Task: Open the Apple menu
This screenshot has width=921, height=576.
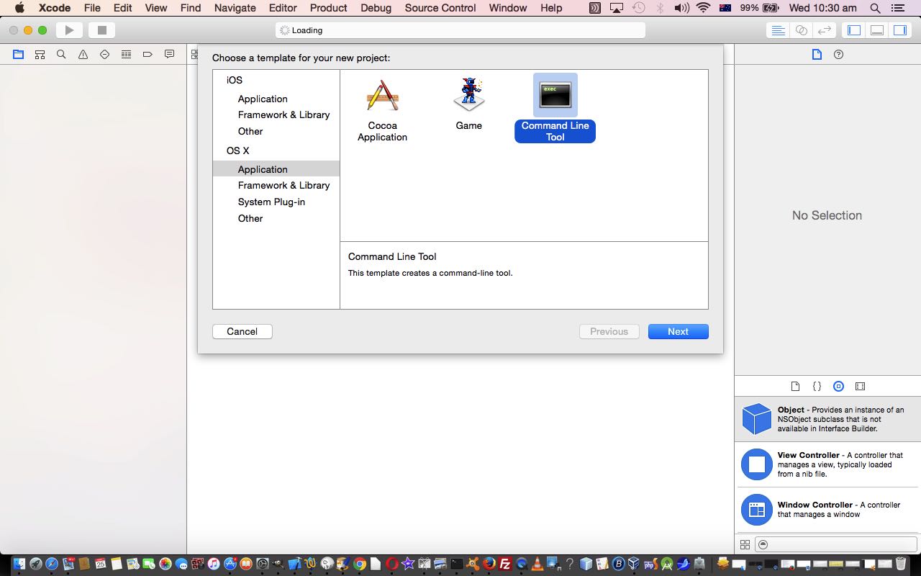Action: pyautogui.click(x=19, y=8)
